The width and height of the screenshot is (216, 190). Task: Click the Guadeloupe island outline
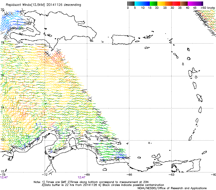pos(192,72)
